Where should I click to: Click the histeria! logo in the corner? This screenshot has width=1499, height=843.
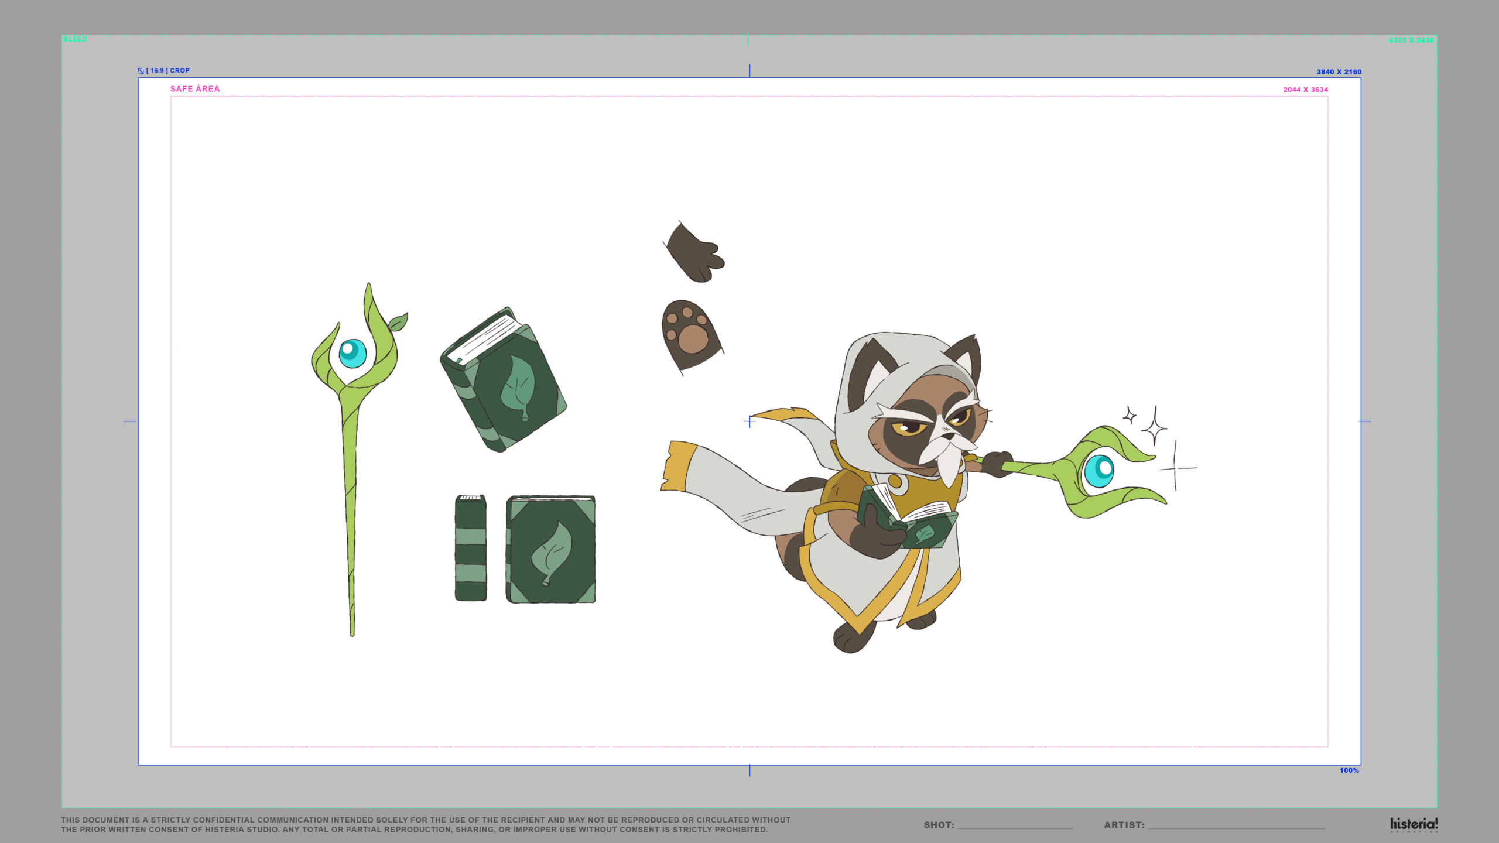tap(1414, 824)
